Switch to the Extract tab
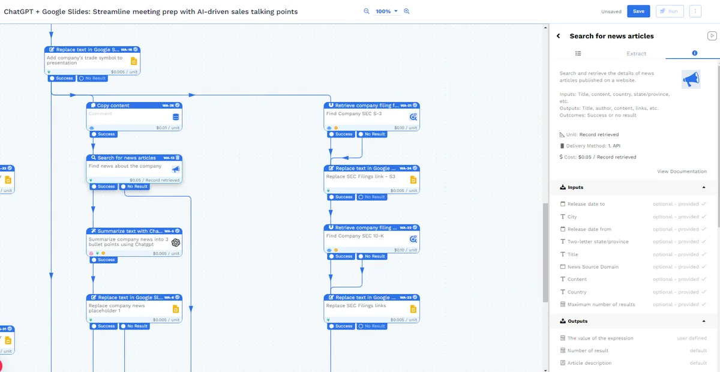 pyautogui.click(x=636, y=53)
